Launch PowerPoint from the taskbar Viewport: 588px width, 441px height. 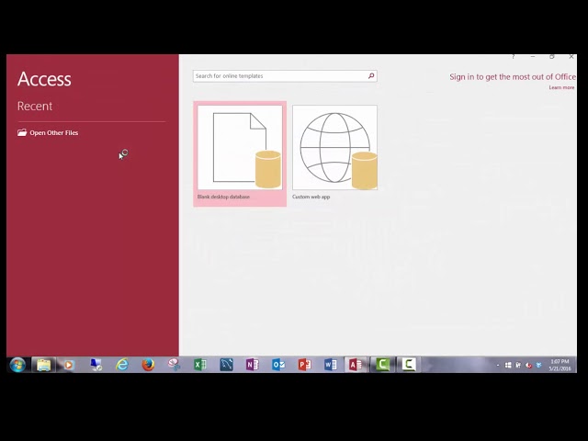[304, 365]
